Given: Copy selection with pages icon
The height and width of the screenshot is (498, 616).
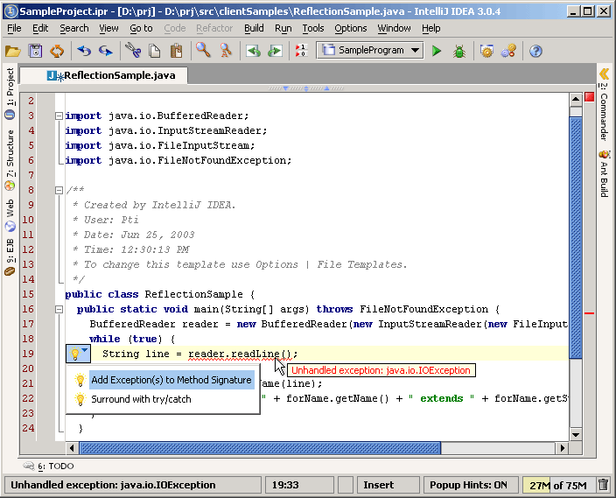Looking at the screenshot, I should (x=154, y=51).
